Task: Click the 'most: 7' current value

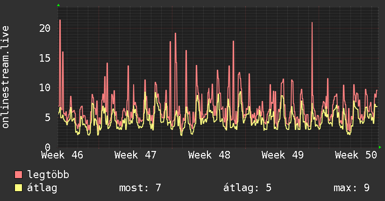Action: click(x=140, y=188)
